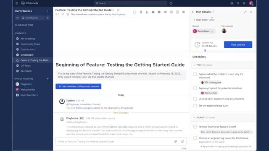269x151 pixels.
Task: Close the Run details panel
Action: point(251,12)
